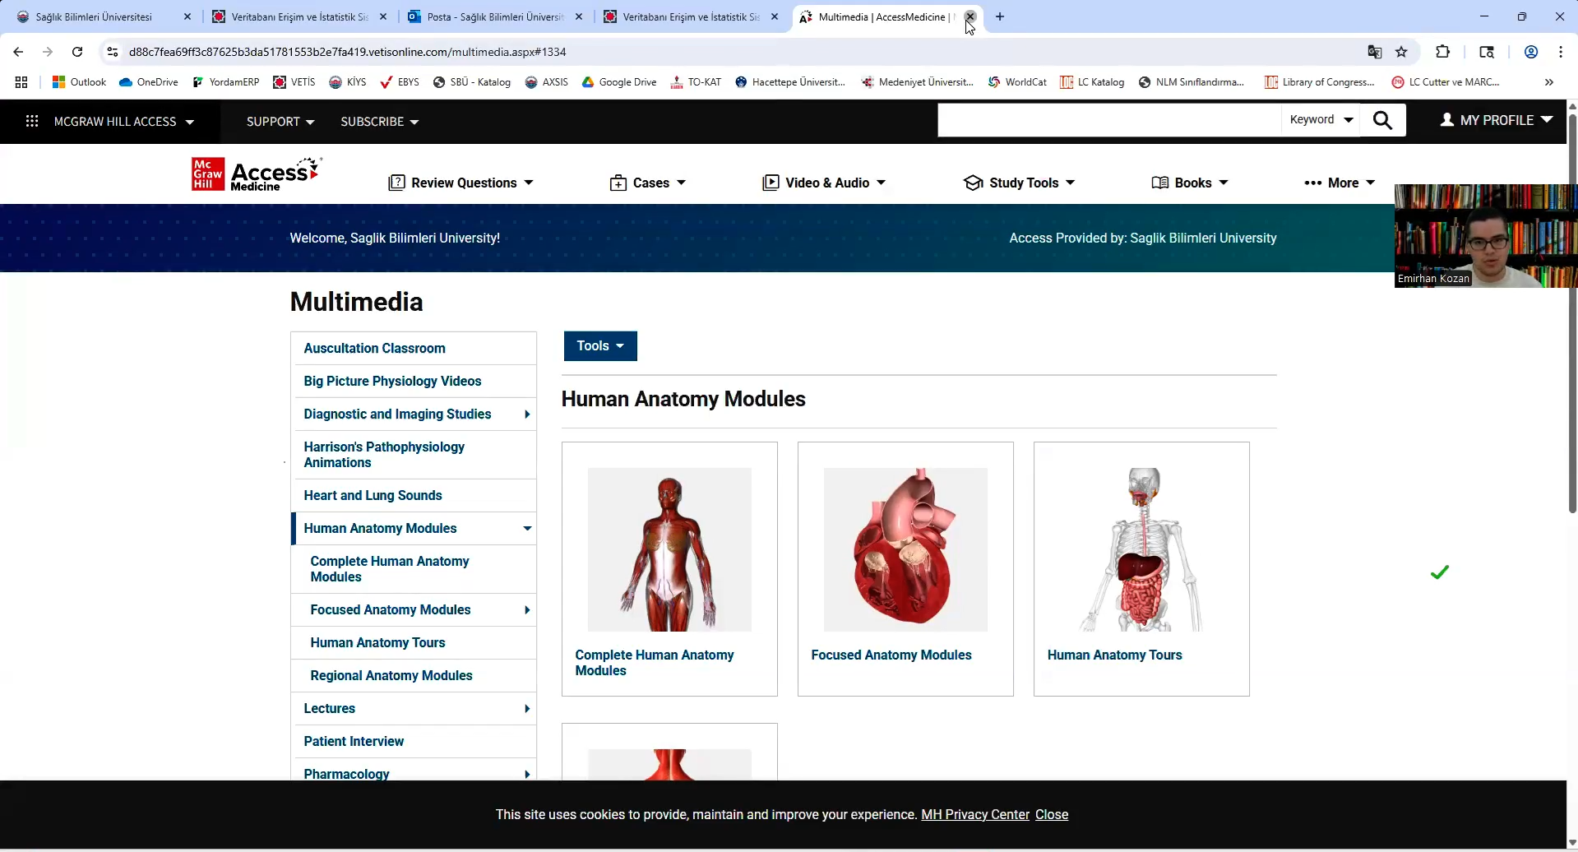Open the Human Anatomy Tours skeleton thumbnail
This screenshot has width=1578, height=852.
click(x=1141, y=549)
